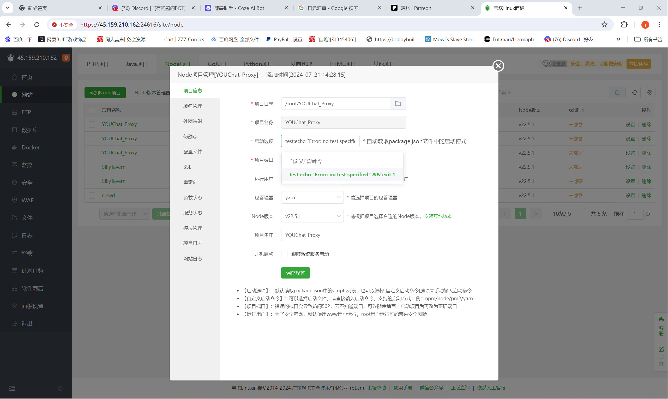Viewport: 668px width, 399px height.
Task: Click the search magnifier beside the remark box
Action: (x=617, y=93)
